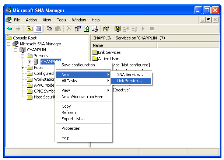
Task: Click the Paste toolbar icon
Action: [x=58, y=29]
